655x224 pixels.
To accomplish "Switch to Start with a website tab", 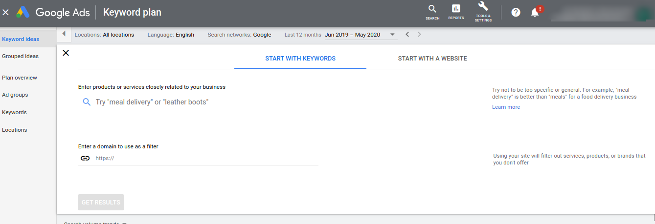I will coord(432,59).
